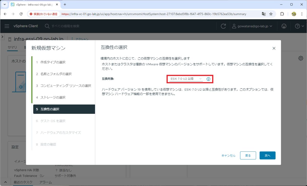
Task: Click the キャンセル button
Action: pyautogui.click(x=228, y=156)
